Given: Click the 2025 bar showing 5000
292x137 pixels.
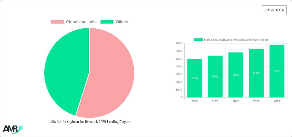Looking at the screenshot, I should click(x=195, y=78).
